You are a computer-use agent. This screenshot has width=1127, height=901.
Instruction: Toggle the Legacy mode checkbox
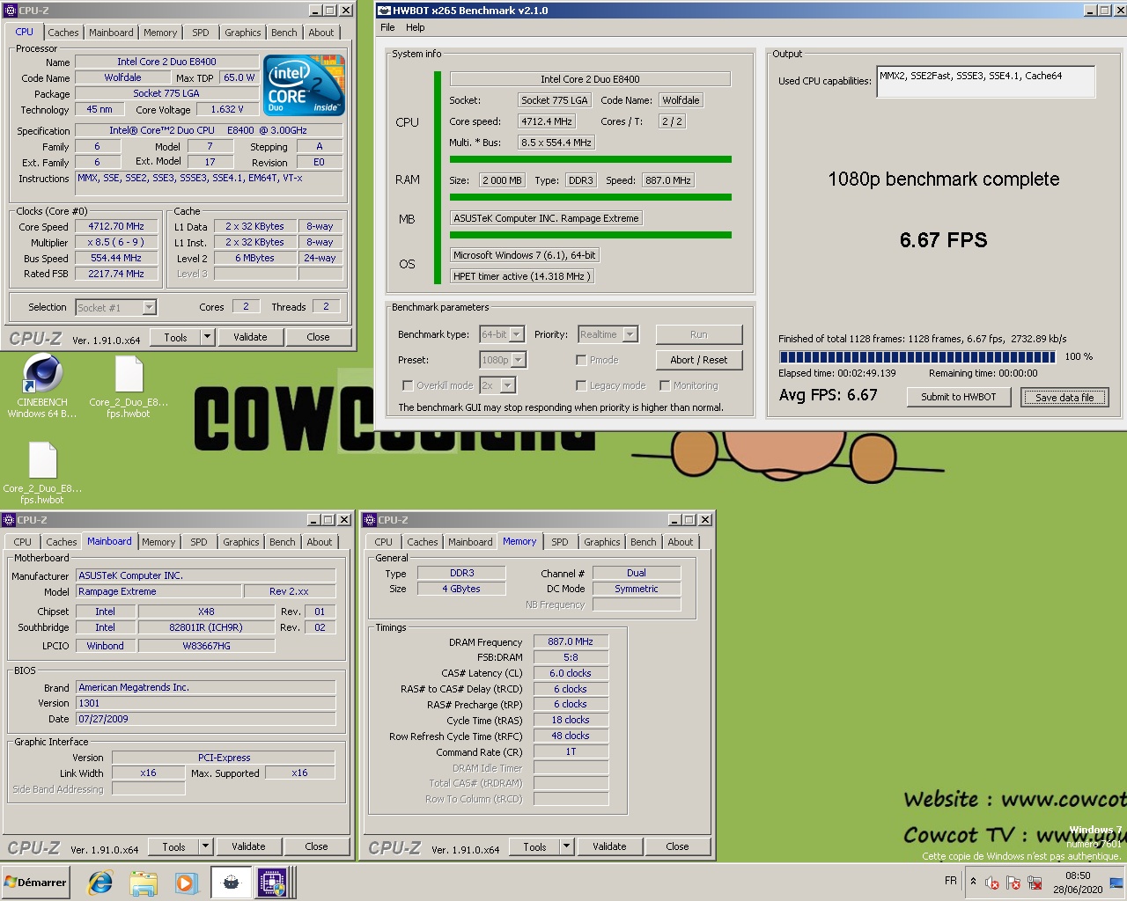tap(581, 385)
